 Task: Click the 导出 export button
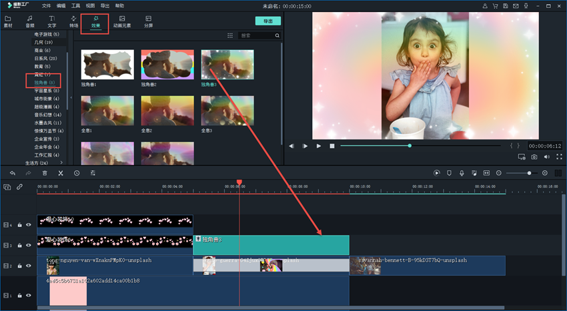tap(267, 21)
